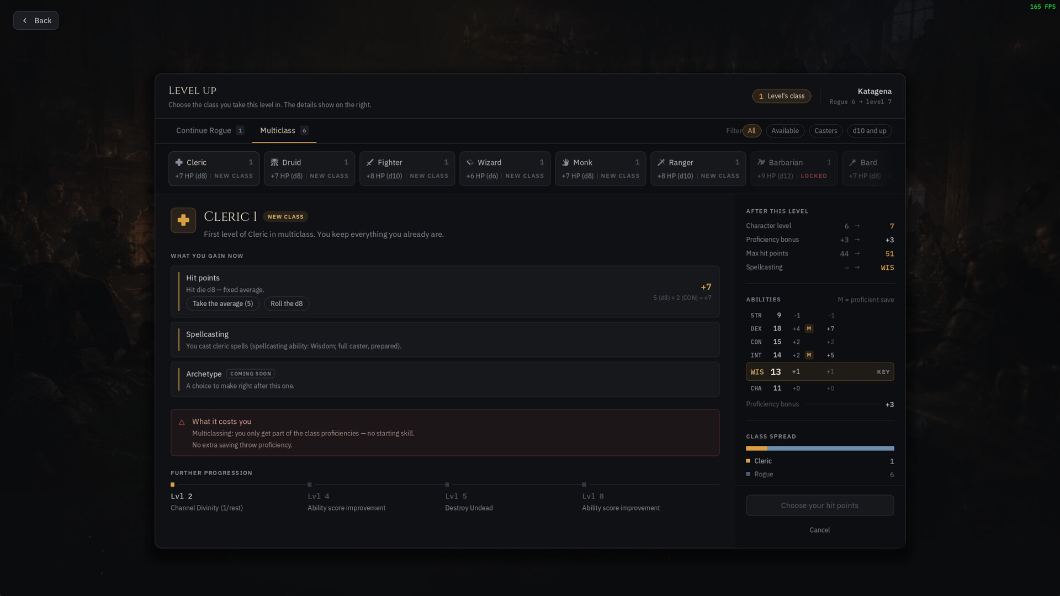Screen dimensions: 1060x596
Task: Click the locked Barbarian class icon
Action: click(761, 162)
